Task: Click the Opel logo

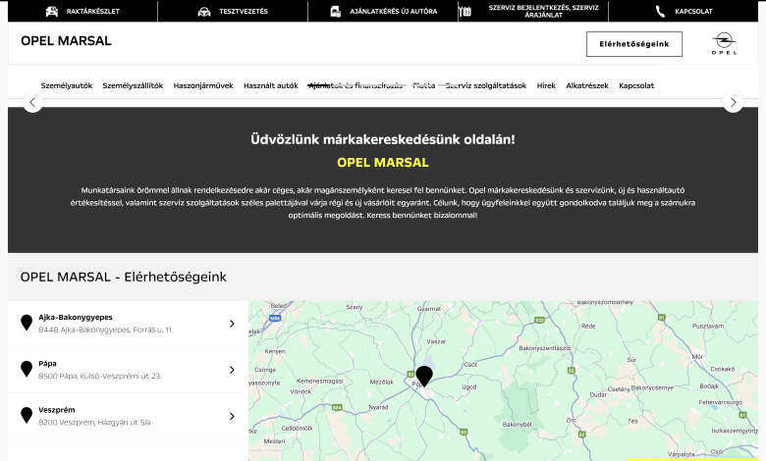Action: (x=724, y=43)
